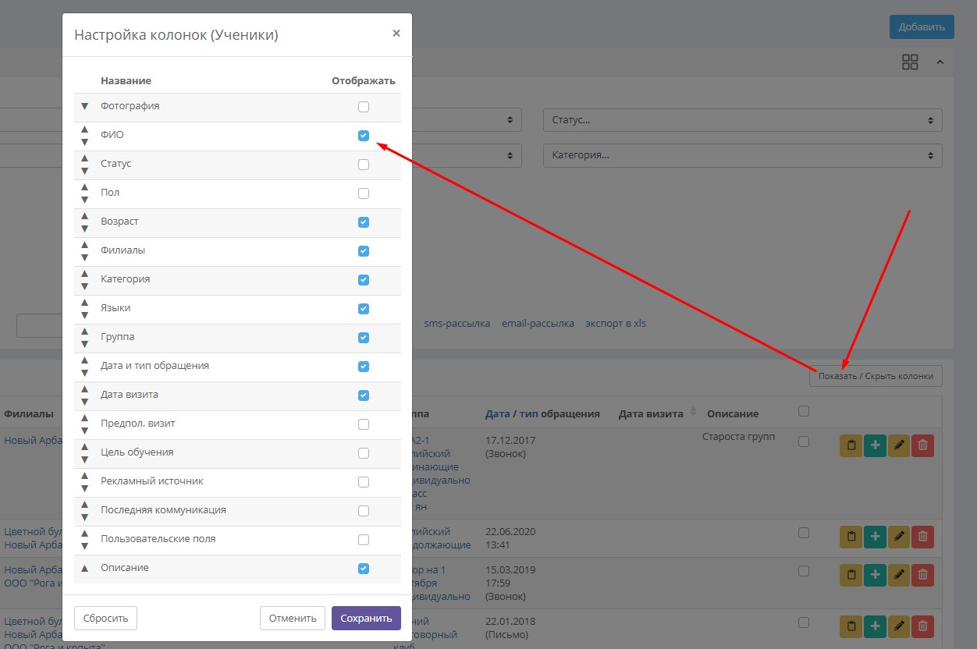Click the blue Добавить button

coord(922,27)
